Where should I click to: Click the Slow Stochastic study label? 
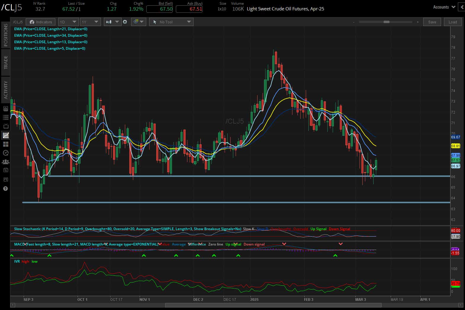click(128, 229)
